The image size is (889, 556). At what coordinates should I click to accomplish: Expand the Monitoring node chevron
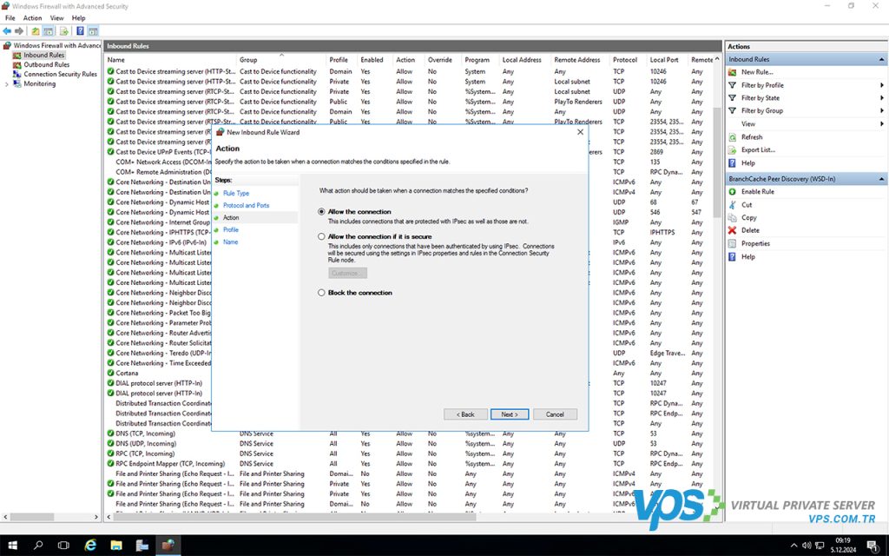tap(7, 84)
